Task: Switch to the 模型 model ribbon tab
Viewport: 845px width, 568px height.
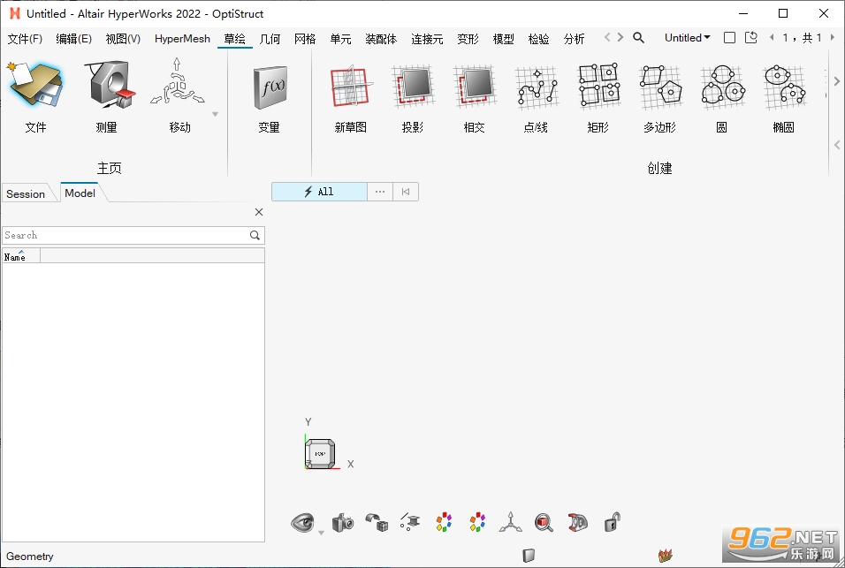Action: click(503, 39)
